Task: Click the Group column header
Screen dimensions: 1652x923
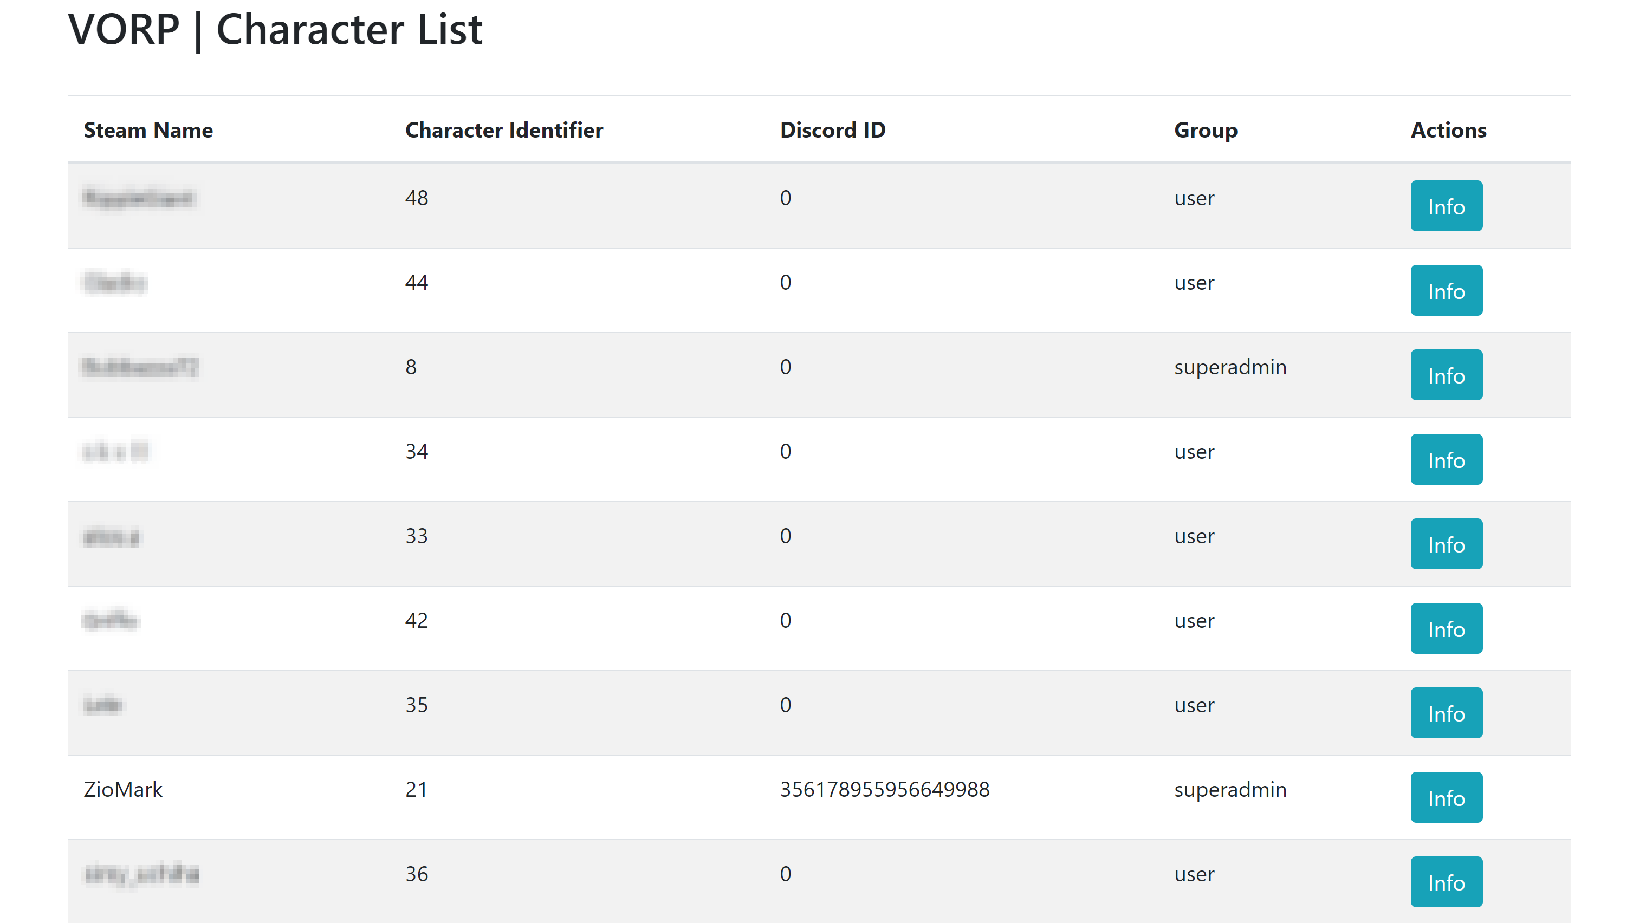Action: coord(1205,130)
